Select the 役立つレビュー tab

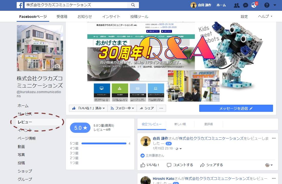(x=152, y=124)
